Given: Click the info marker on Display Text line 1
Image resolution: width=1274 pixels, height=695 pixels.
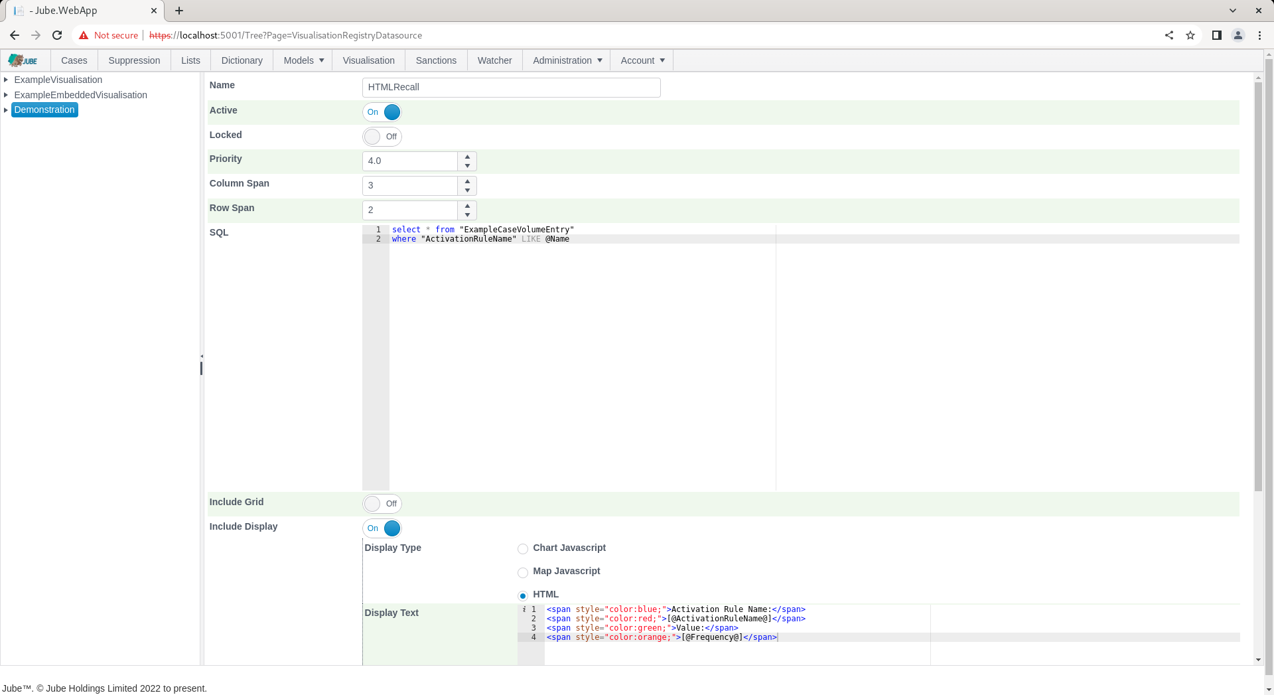Looking at the screenshot, I should click(524, 609).
